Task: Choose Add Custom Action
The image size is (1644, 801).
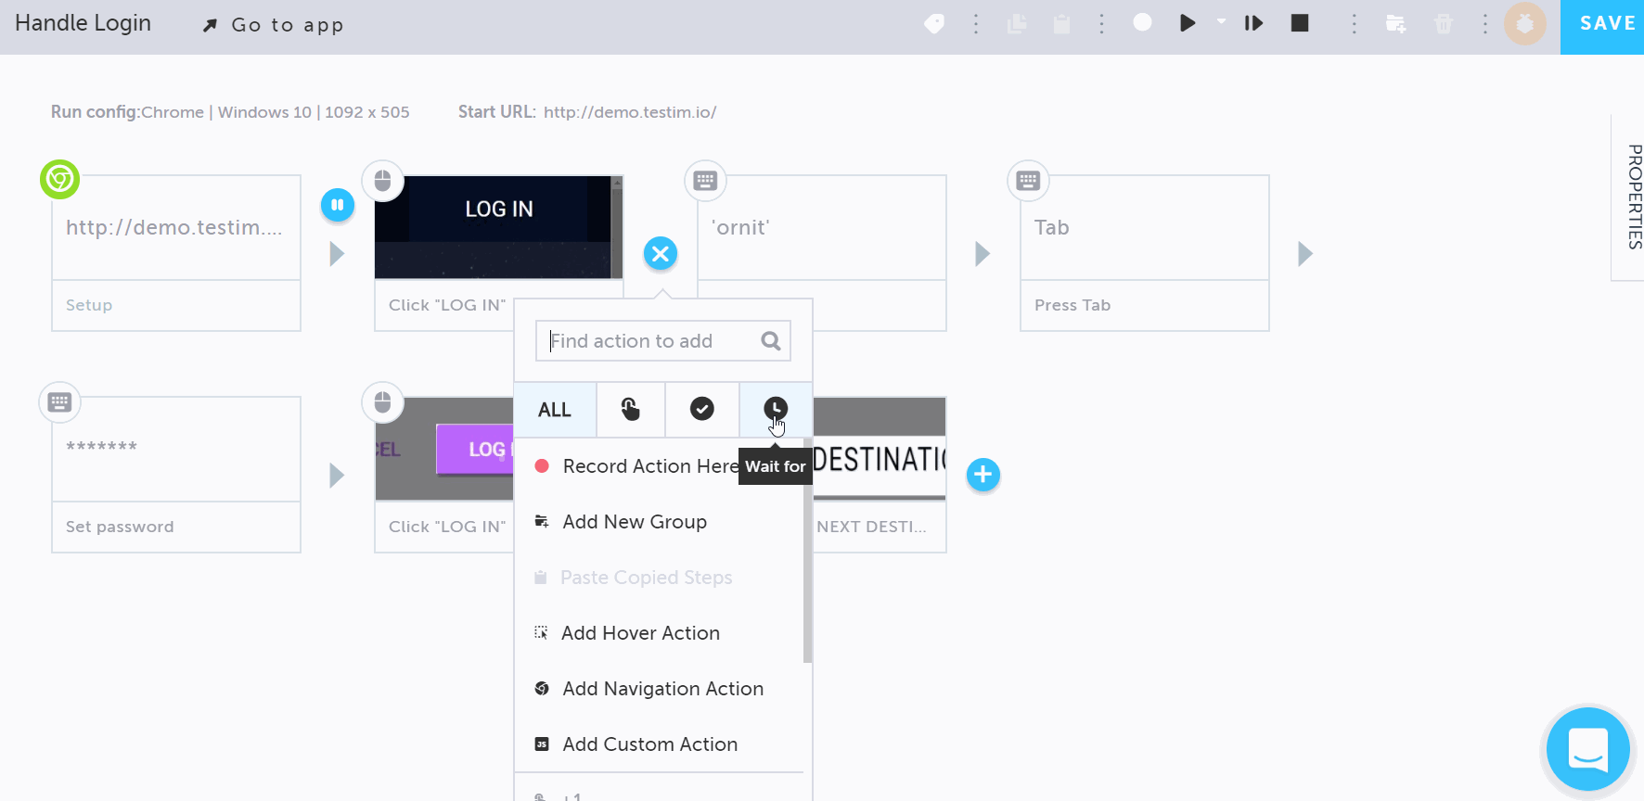Action: click(x=649, y=744)
